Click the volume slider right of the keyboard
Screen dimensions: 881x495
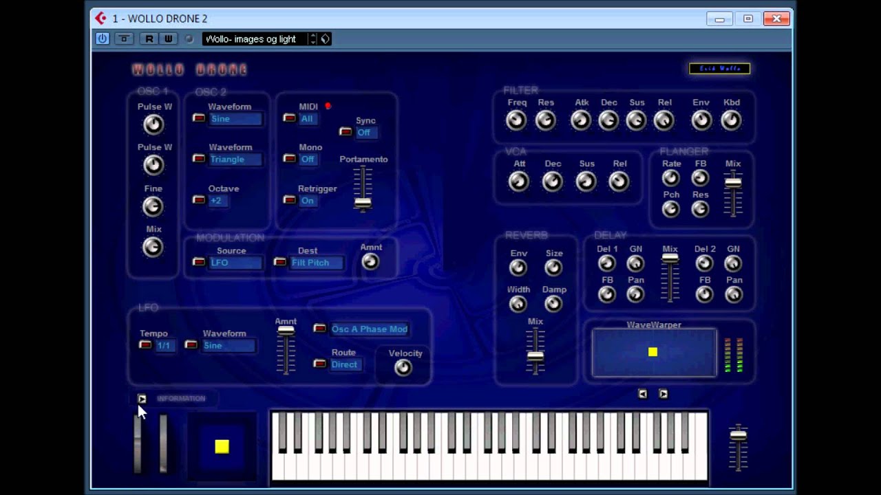(x=738, y=435)
